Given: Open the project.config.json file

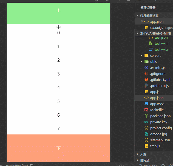Looking at the screenshot, I should click(161, 128).
